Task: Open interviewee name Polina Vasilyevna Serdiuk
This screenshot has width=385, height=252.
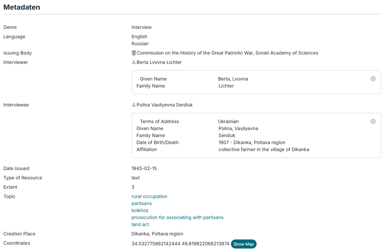Action: click(x=165, y=105)
